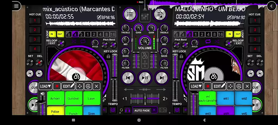Screen dimensions: 278x125
Task: Skip to next track in center controls
Action: pyautogui.click(x=162, y=78)
